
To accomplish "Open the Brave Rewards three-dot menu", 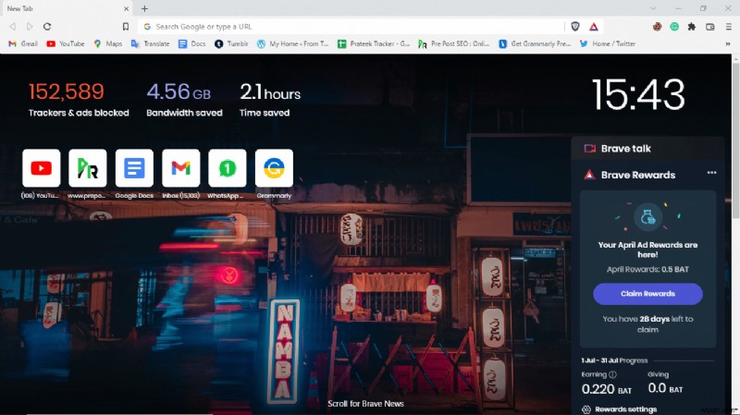I will (711, 173).
